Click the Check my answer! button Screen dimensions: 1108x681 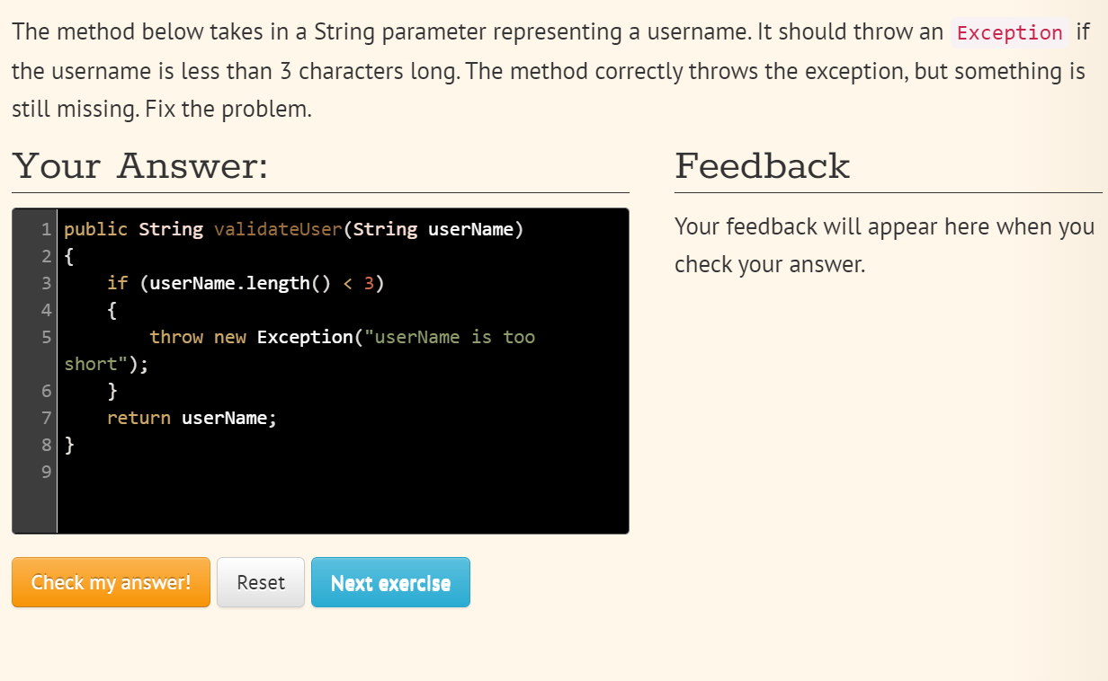[111, 582]
